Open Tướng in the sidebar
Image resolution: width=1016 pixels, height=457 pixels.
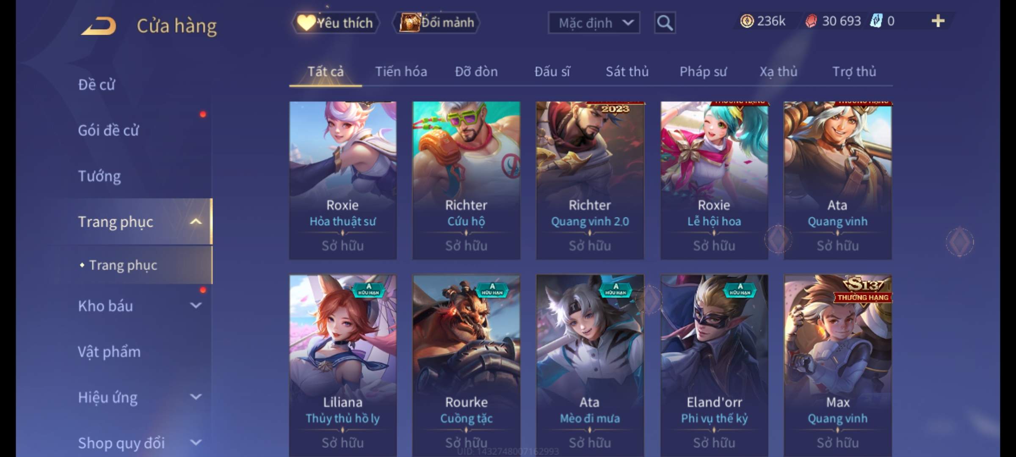pos(99,176)
